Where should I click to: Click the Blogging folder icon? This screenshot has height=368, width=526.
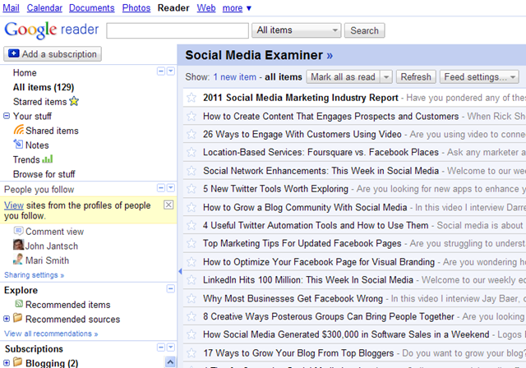pos(18,362)
